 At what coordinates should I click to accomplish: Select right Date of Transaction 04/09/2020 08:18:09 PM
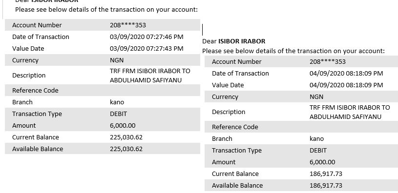point(346,73)
